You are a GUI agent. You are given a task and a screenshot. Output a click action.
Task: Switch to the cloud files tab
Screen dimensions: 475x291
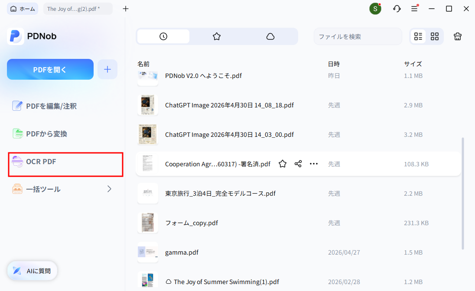270,36
